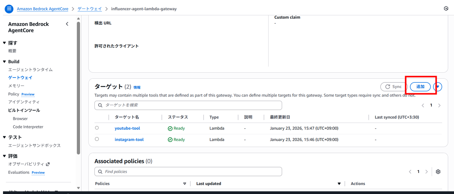
Task: Focus the ターゲットを検索 search field
Action: pyautogui.click(x=188, y=105)
